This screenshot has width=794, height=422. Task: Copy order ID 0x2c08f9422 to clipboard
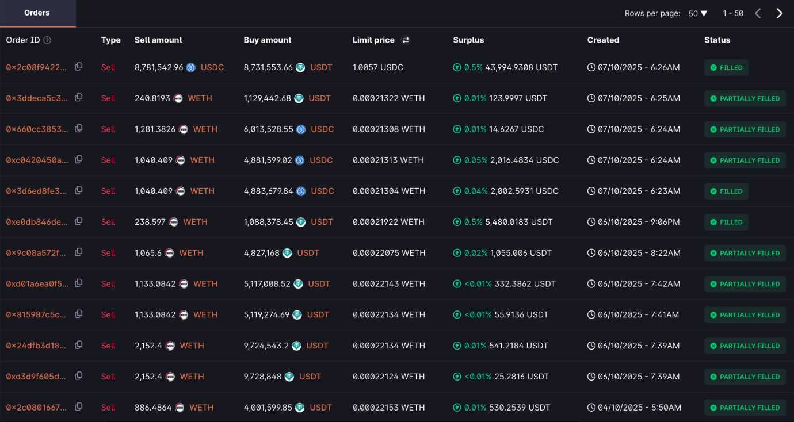pyautogui.click(x=79, y=67)
